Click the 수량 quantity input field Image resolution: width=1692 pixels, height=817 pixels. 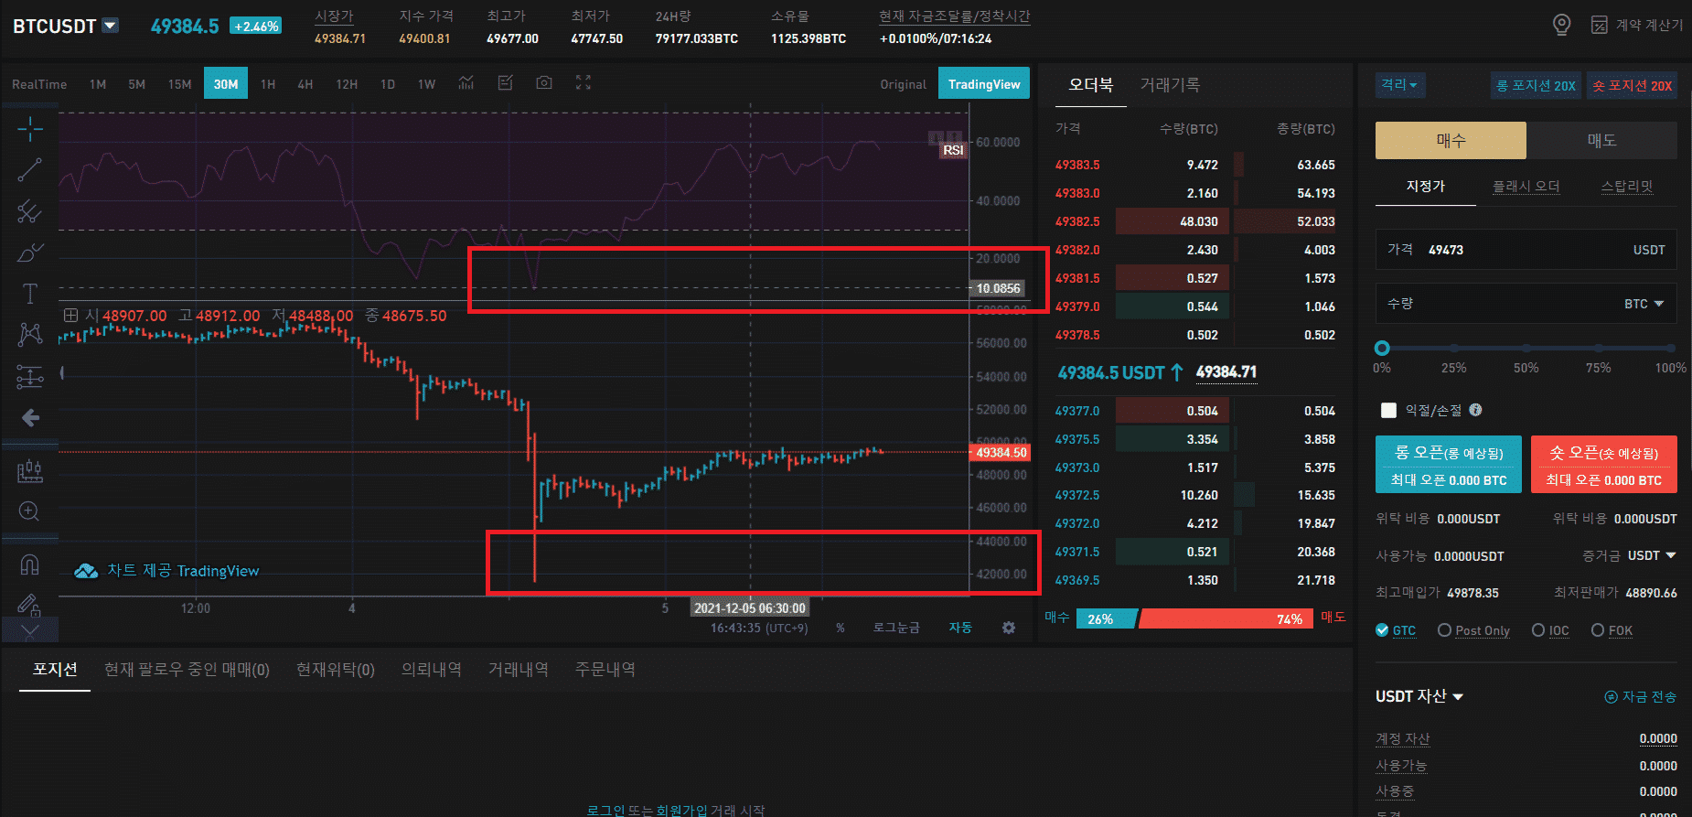tap(1526, 303)
